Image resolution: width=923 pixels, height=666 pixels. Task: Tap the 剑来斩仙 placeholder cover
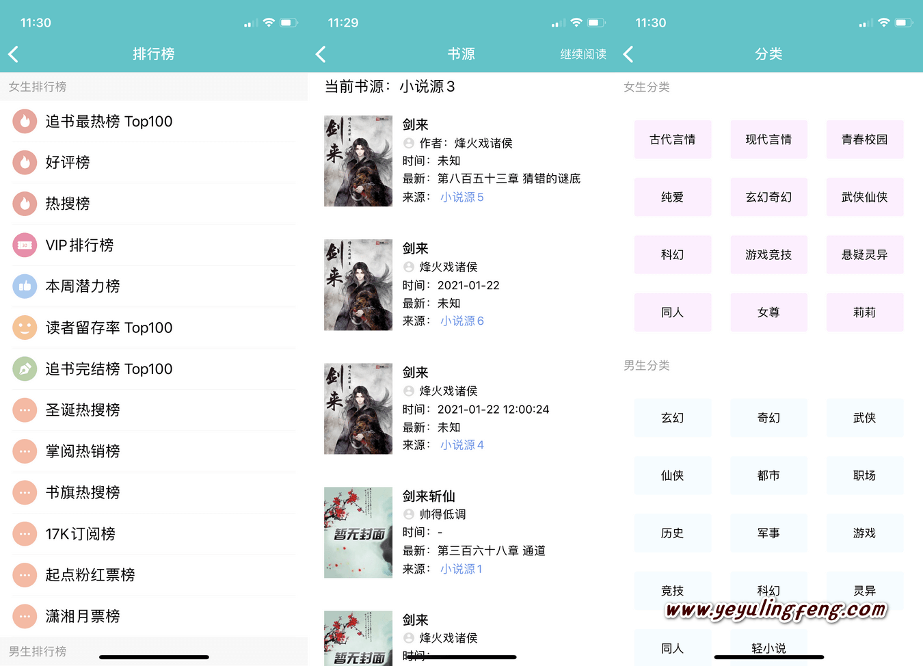click(358, 532)
